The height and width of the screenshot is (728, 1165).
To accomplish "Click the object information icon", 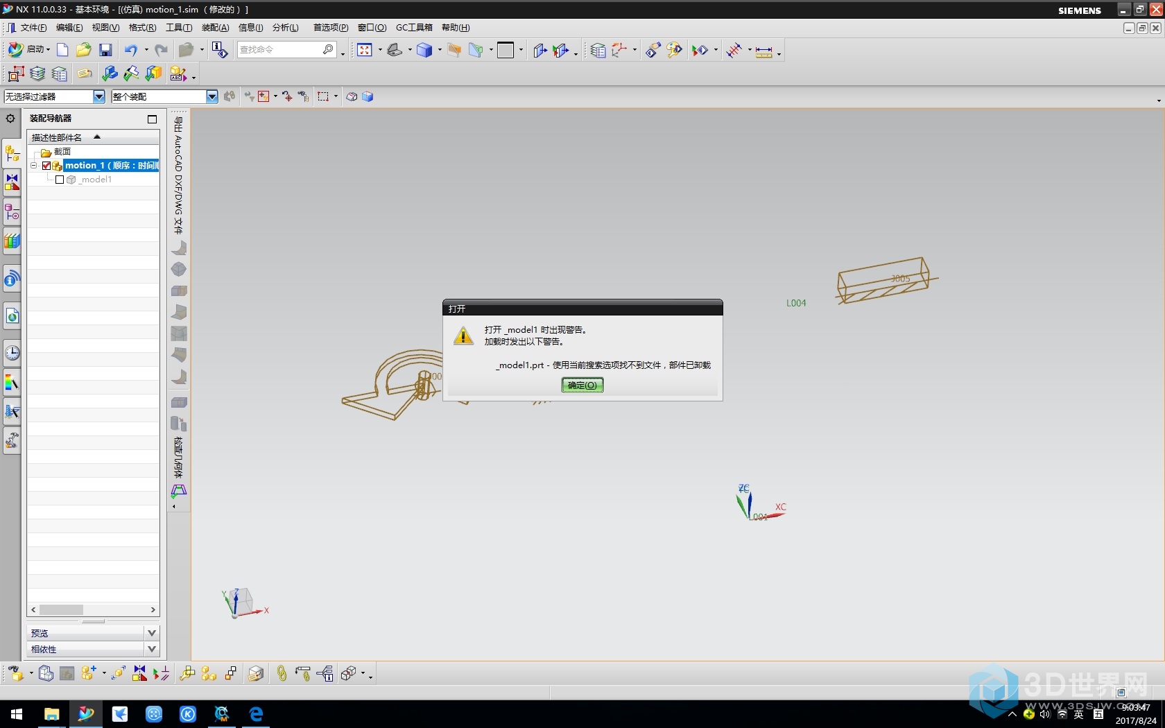I will point(220,50).
